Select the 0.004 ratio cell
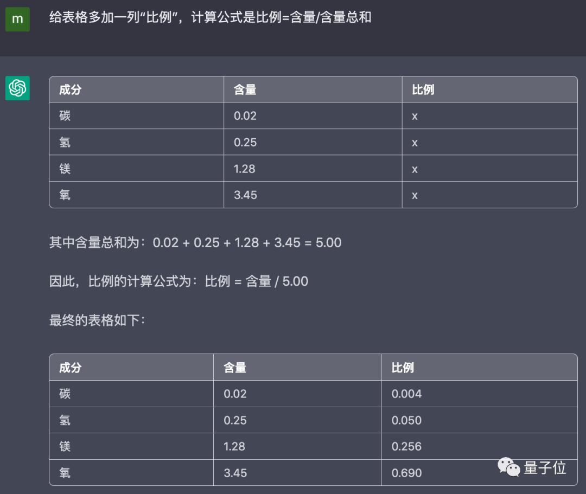This screenshot has width=586, height=494. point(406,394)
